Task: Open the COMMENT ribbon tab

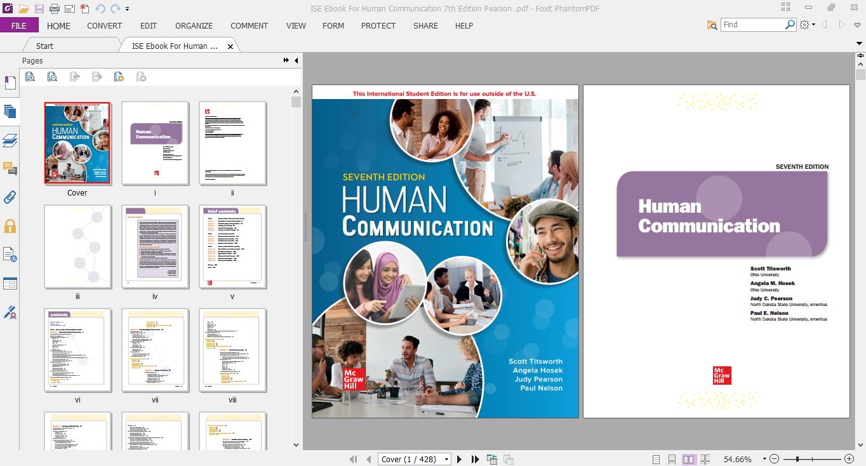Action: point(250,25)
